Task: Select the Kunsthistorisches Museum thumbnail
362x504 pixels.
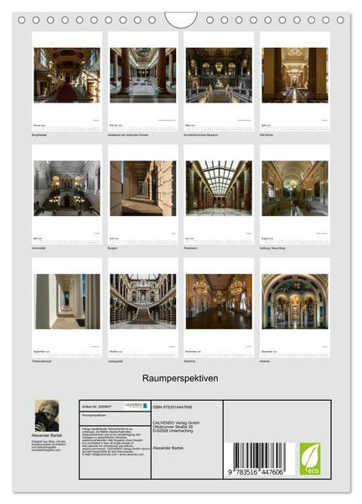Action: 219,76
